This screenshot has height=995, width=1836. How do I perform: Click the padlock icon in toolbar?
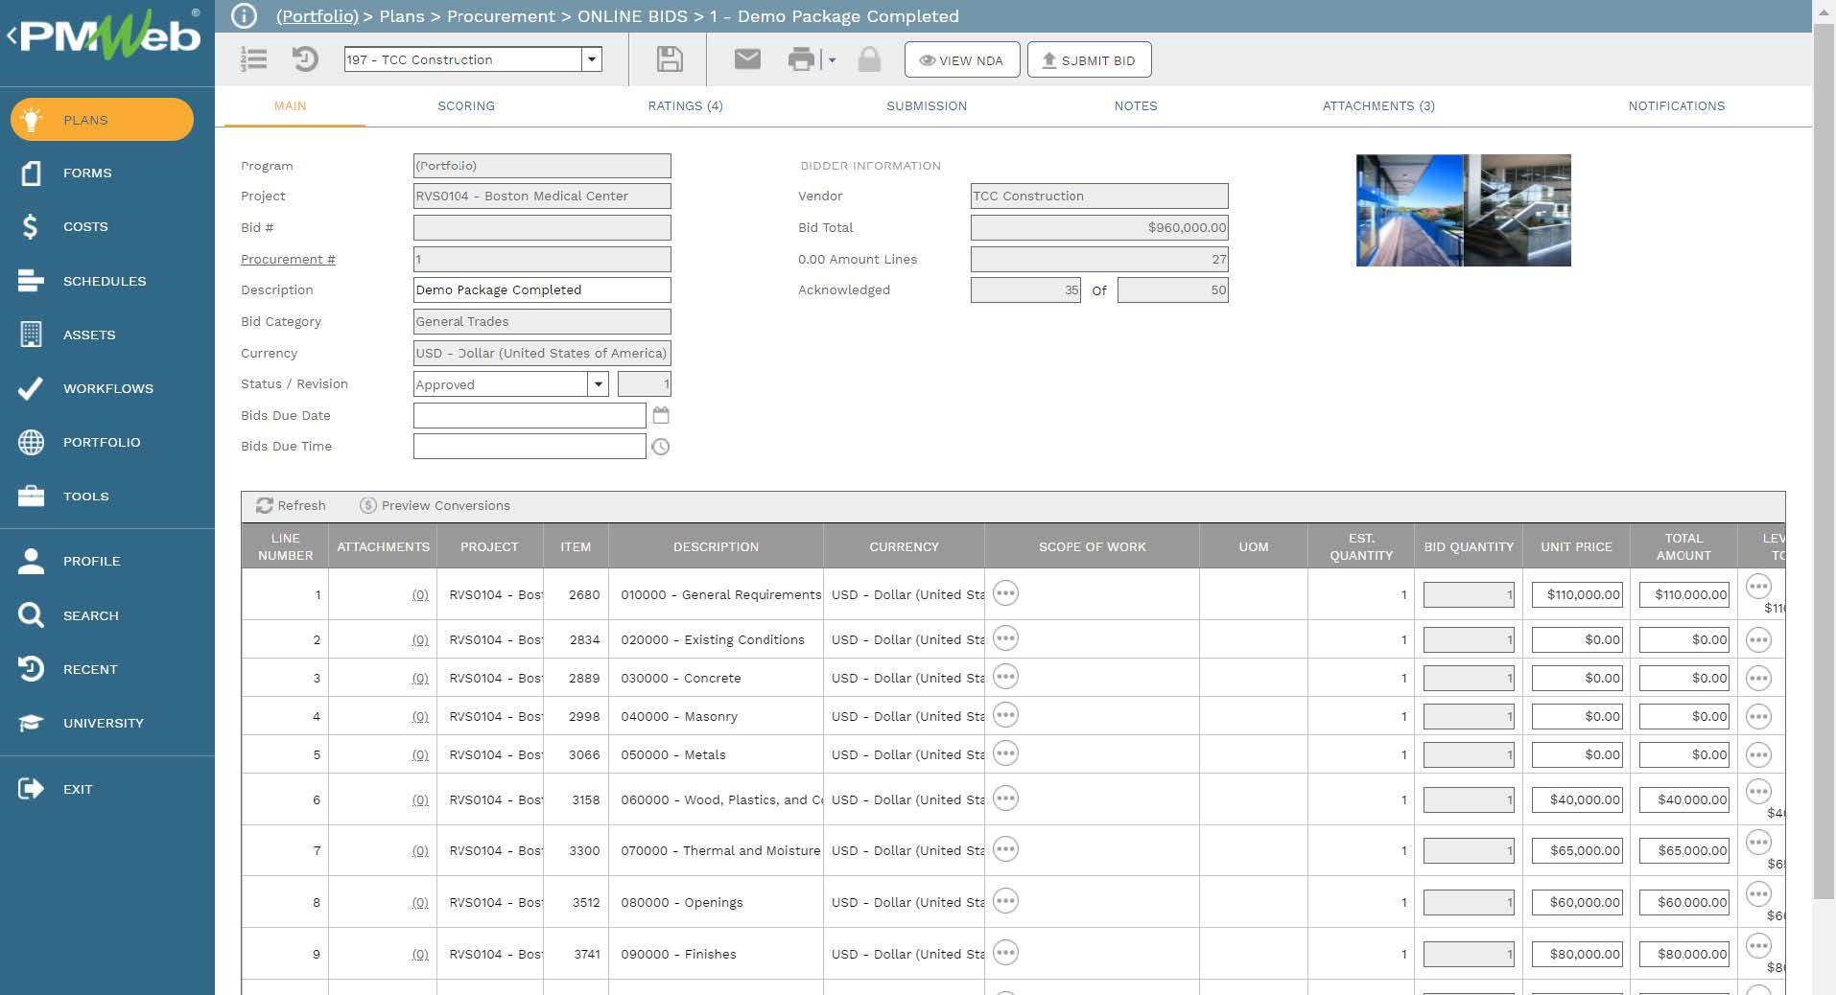coord(869,59)
